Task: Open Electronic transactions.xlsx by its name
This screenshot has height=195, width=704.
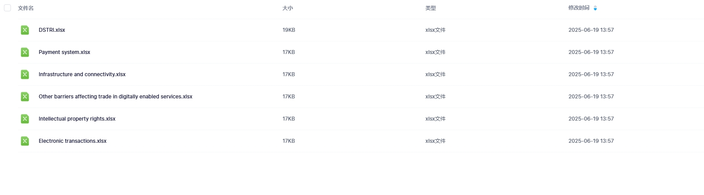Action: click(73, 141)
